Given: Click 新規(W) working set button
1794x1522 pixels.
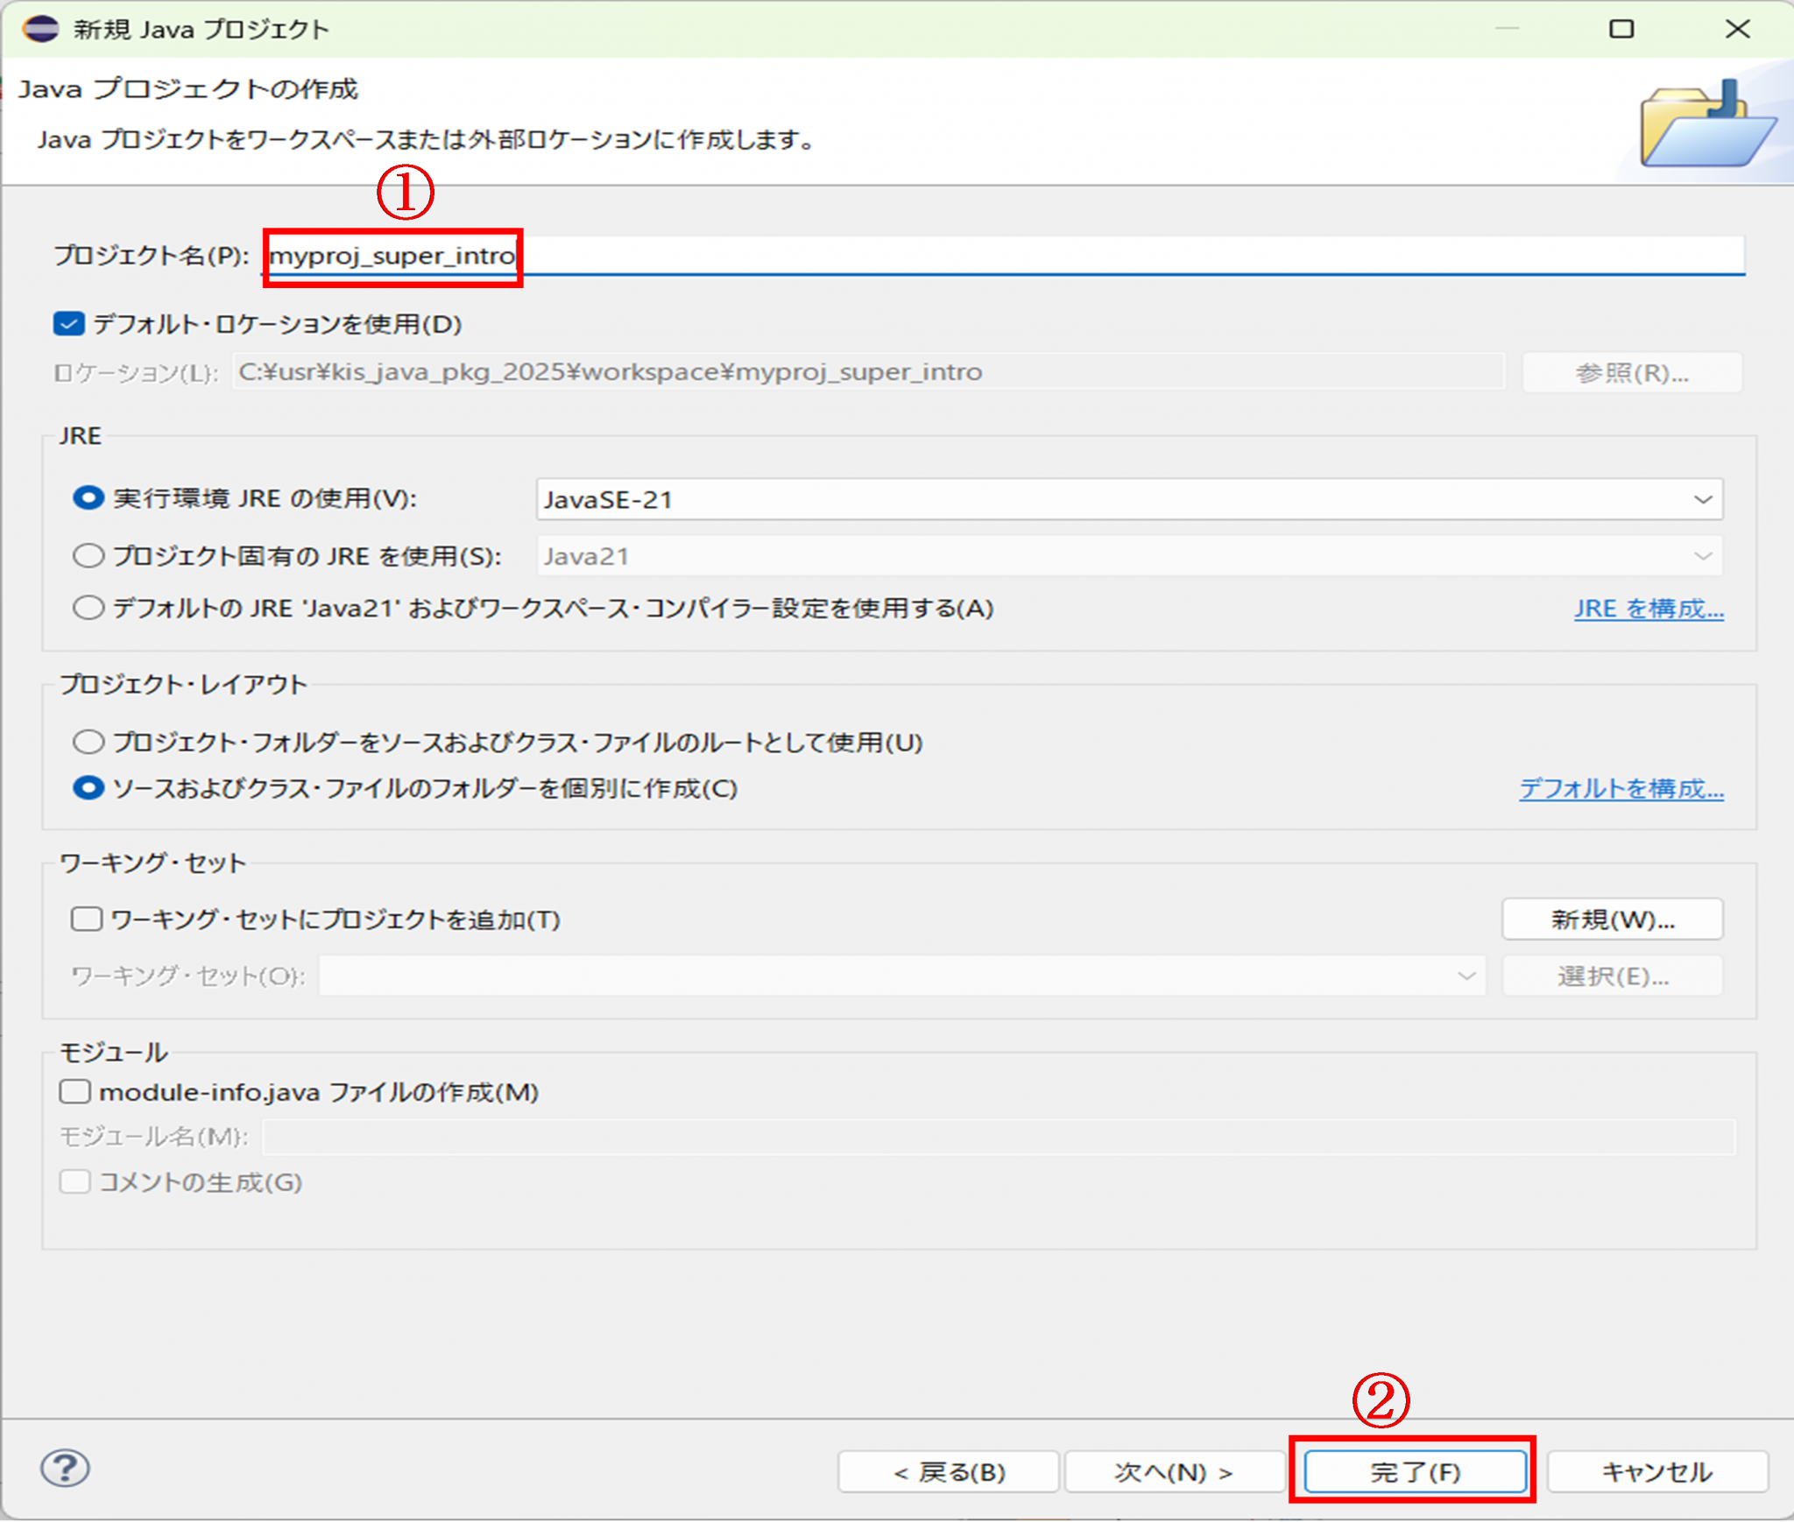Looking at the screenshot, I should coord(1612,920).
